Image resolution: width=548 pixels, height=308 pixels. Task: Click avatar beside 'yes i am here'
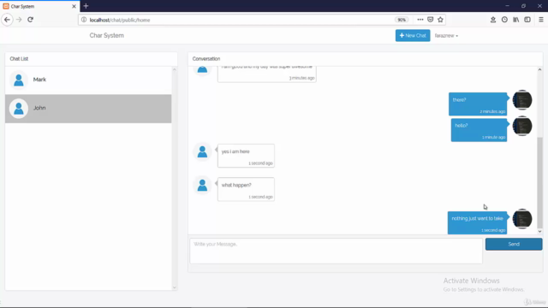tap(202, 151)
